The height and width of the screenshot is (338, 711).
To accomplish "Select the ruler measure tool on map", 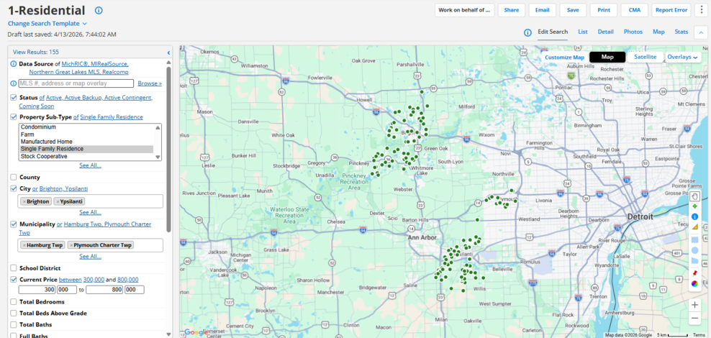I will pyautogui.click(x=694, y=227).
